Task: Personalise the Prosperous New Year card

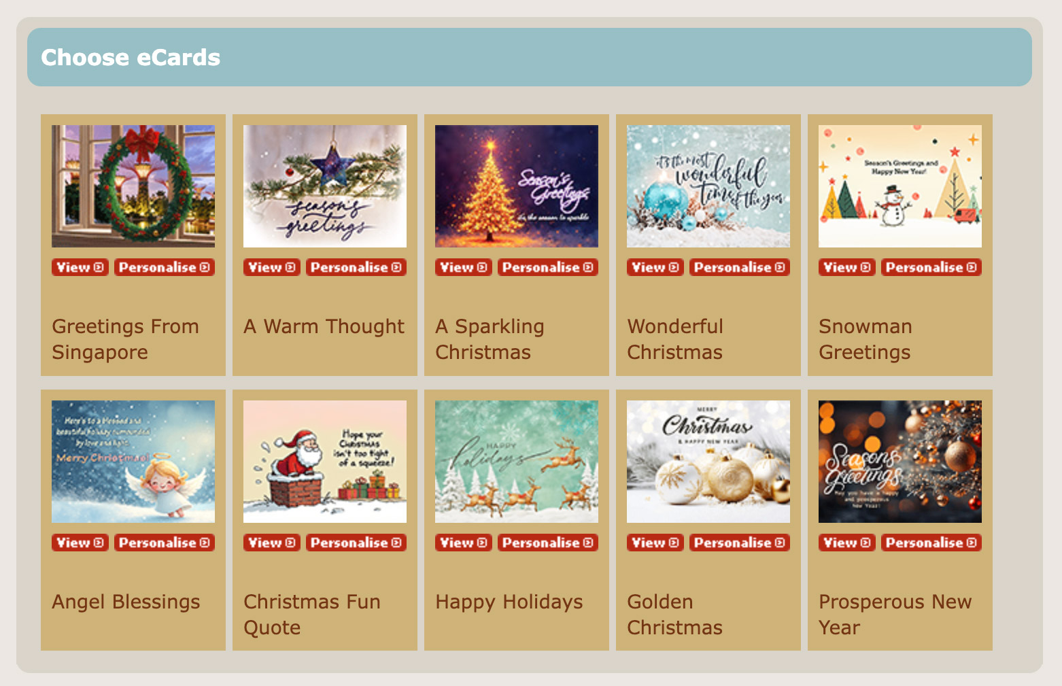Action: 931,543
